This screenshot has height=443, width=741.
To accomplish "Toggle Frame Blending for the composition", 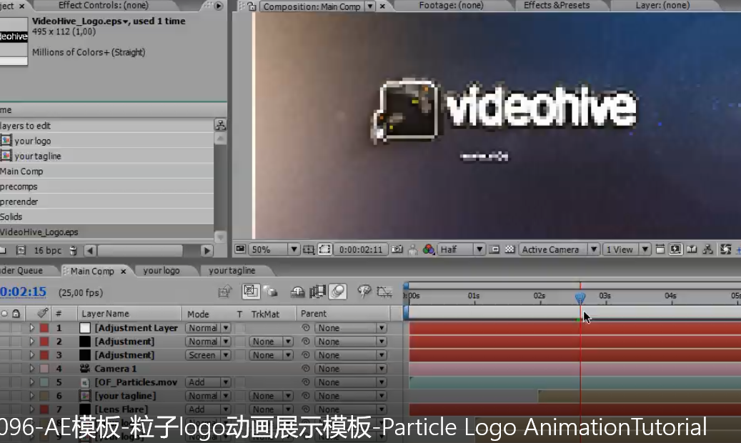I will [317, 292].
